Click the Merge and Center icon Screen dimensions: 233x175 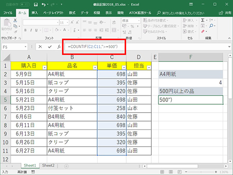pyautogui.click(x=114, y=30)
